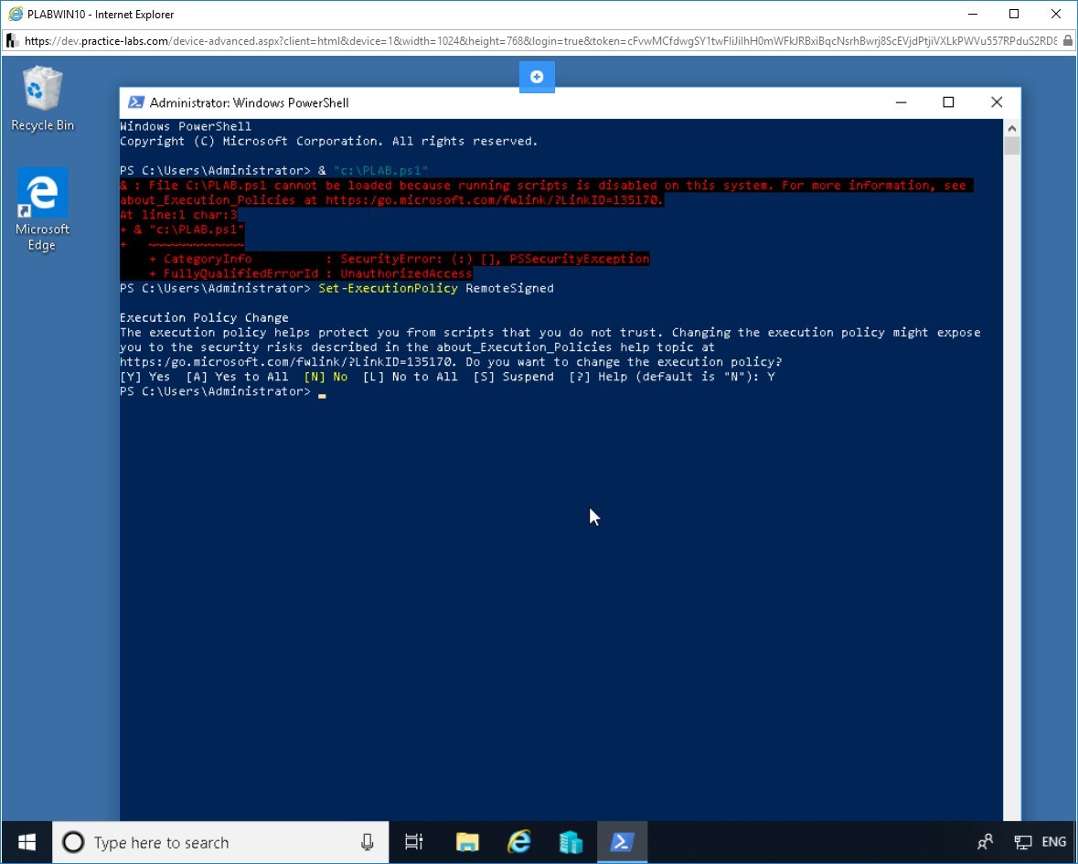1078x864 pixels.
Task: Click the Windows Start button
Action: [26, 842]
